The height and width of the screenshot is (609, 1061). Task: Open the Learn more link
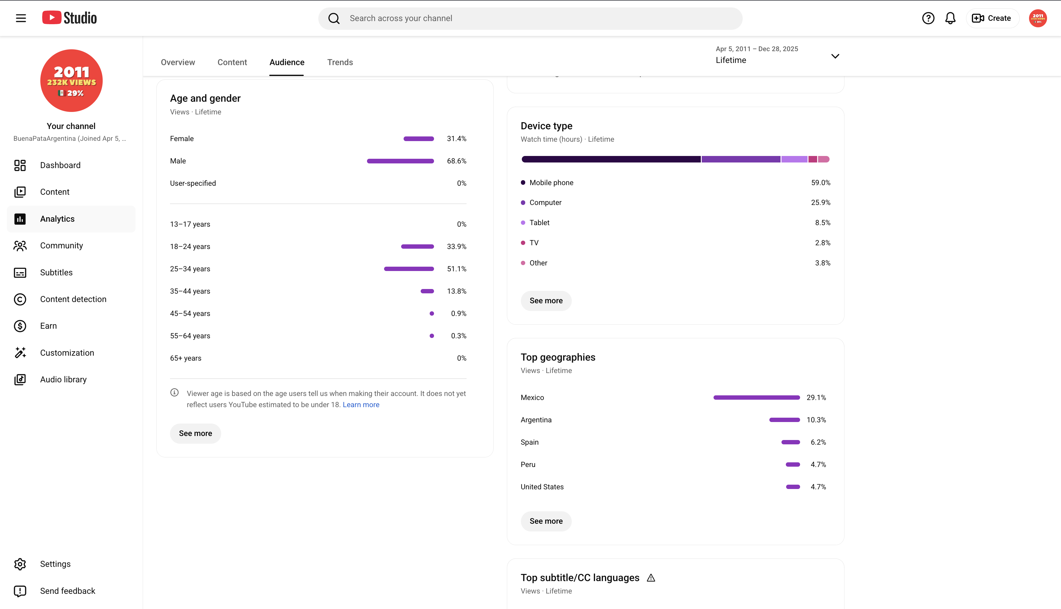[x=361, y=404]
